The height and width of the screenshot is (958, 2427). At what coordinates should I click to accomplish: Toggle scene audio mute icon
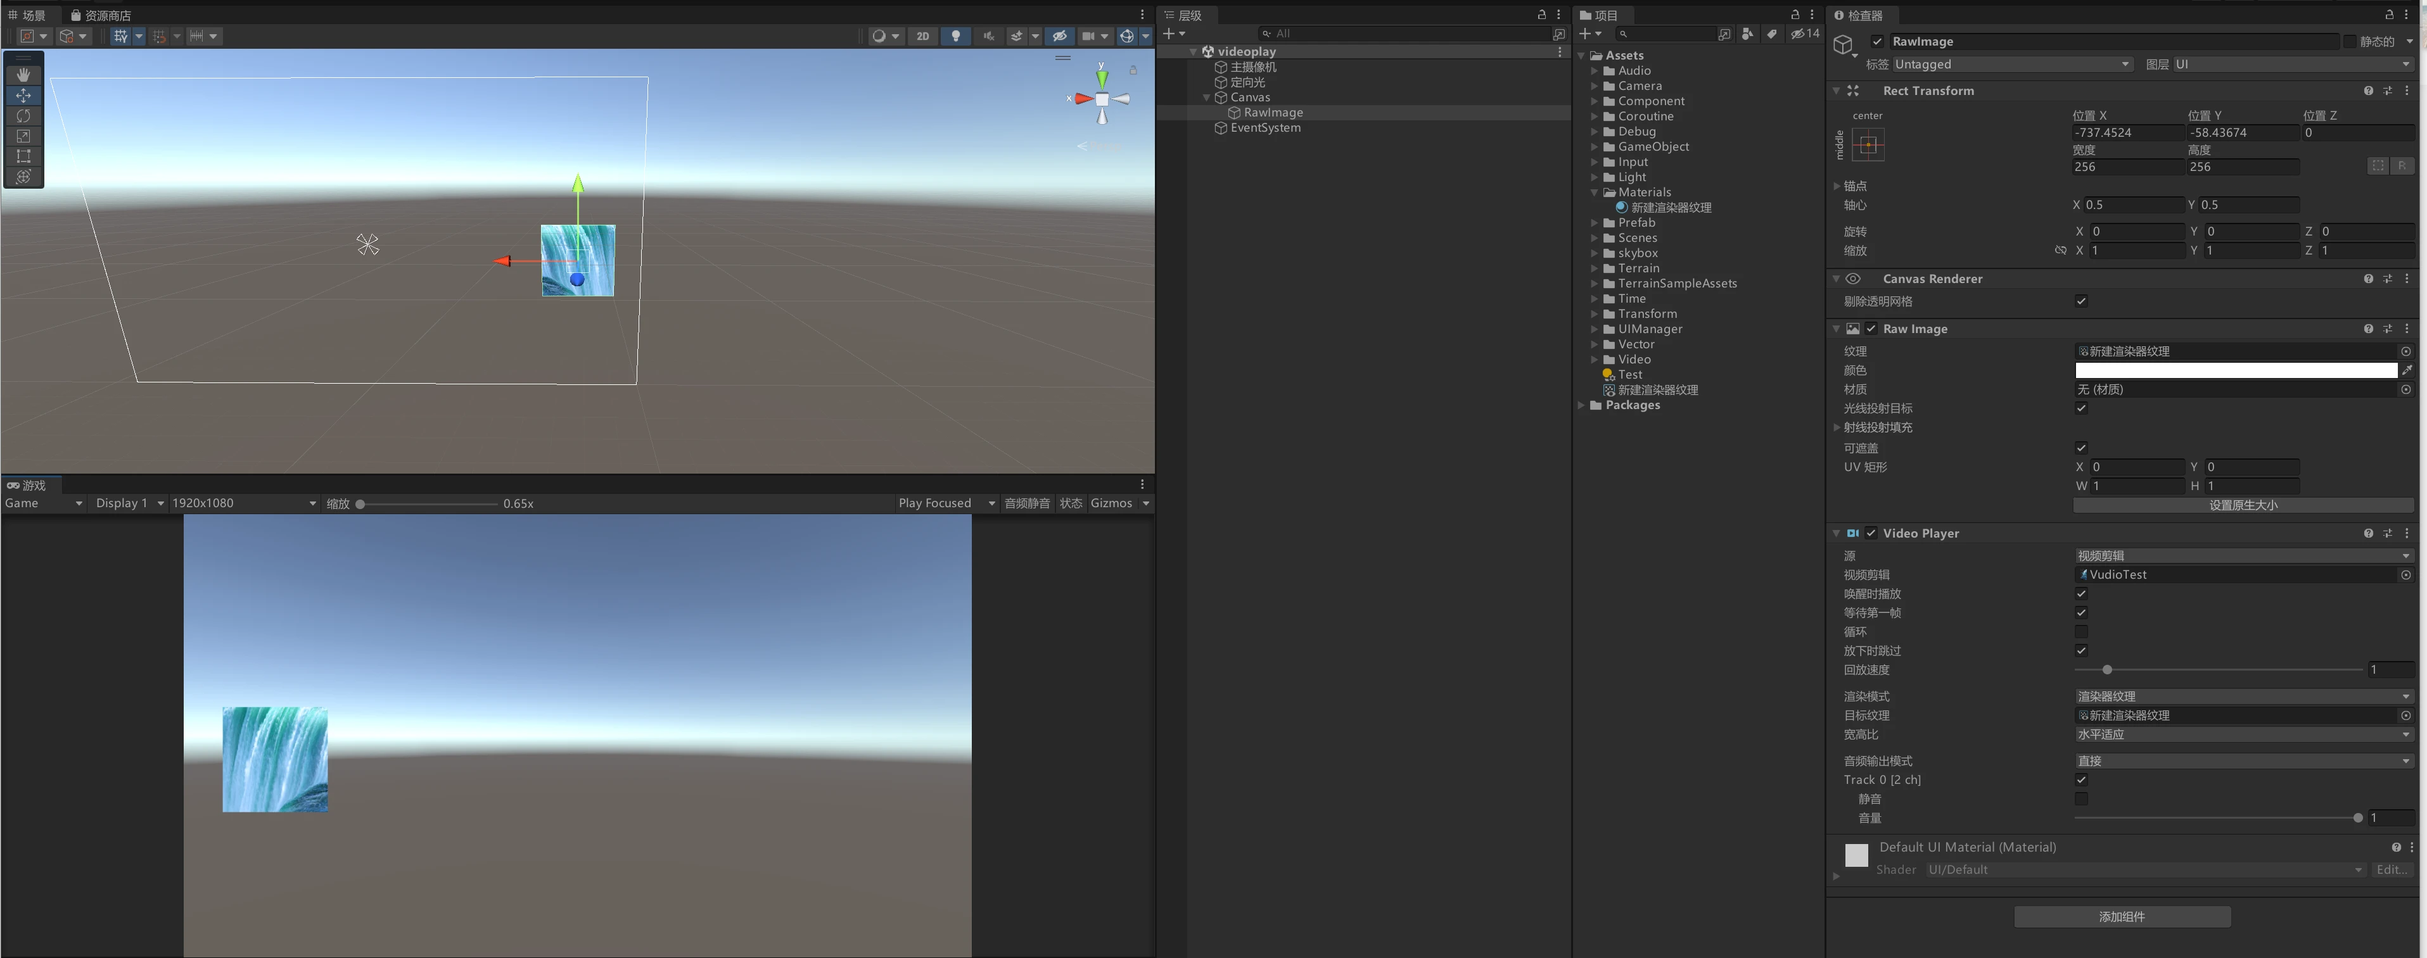(988, 36)
